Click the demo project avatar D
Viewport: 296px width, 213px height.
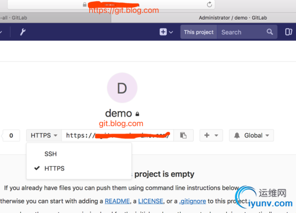click(122, 88)
